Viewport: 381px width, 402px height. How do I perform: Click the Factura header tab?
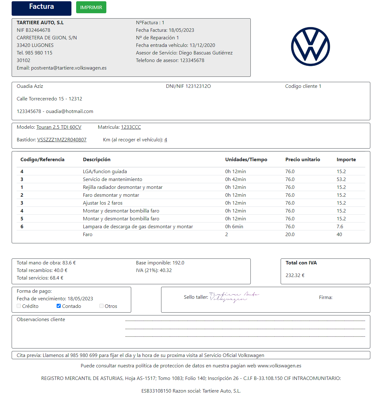[42, 8]
